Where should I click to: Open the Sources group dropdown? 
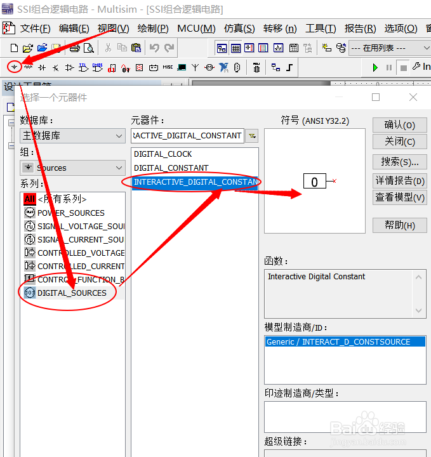72,168
